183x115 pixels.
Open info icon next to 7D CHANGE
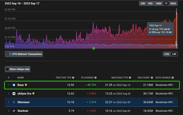(96, 78)
